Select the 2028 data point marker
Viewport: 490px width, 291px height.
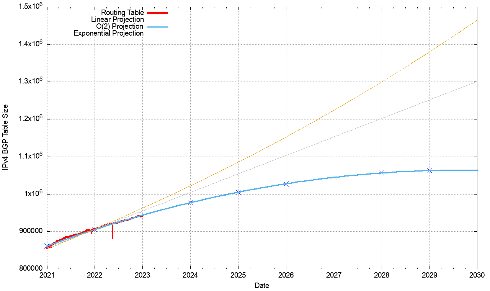point(382,173)
